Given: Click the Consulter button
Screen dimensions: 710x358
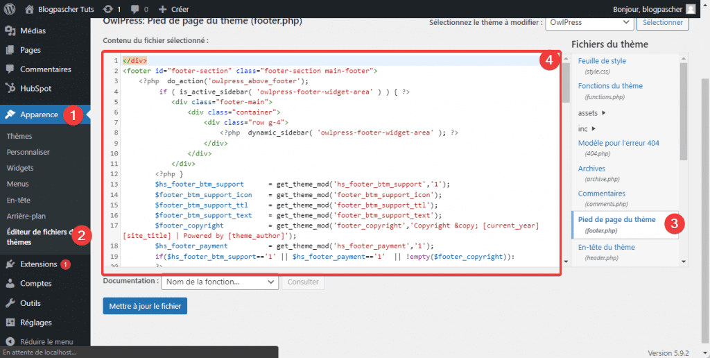Looking at the screenshot, I should [303, 282].
